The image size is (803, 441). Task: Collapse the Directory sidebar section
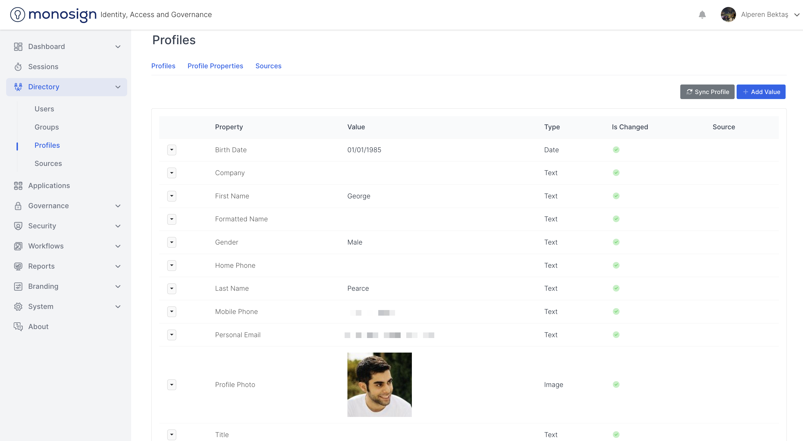pos(118,87)
